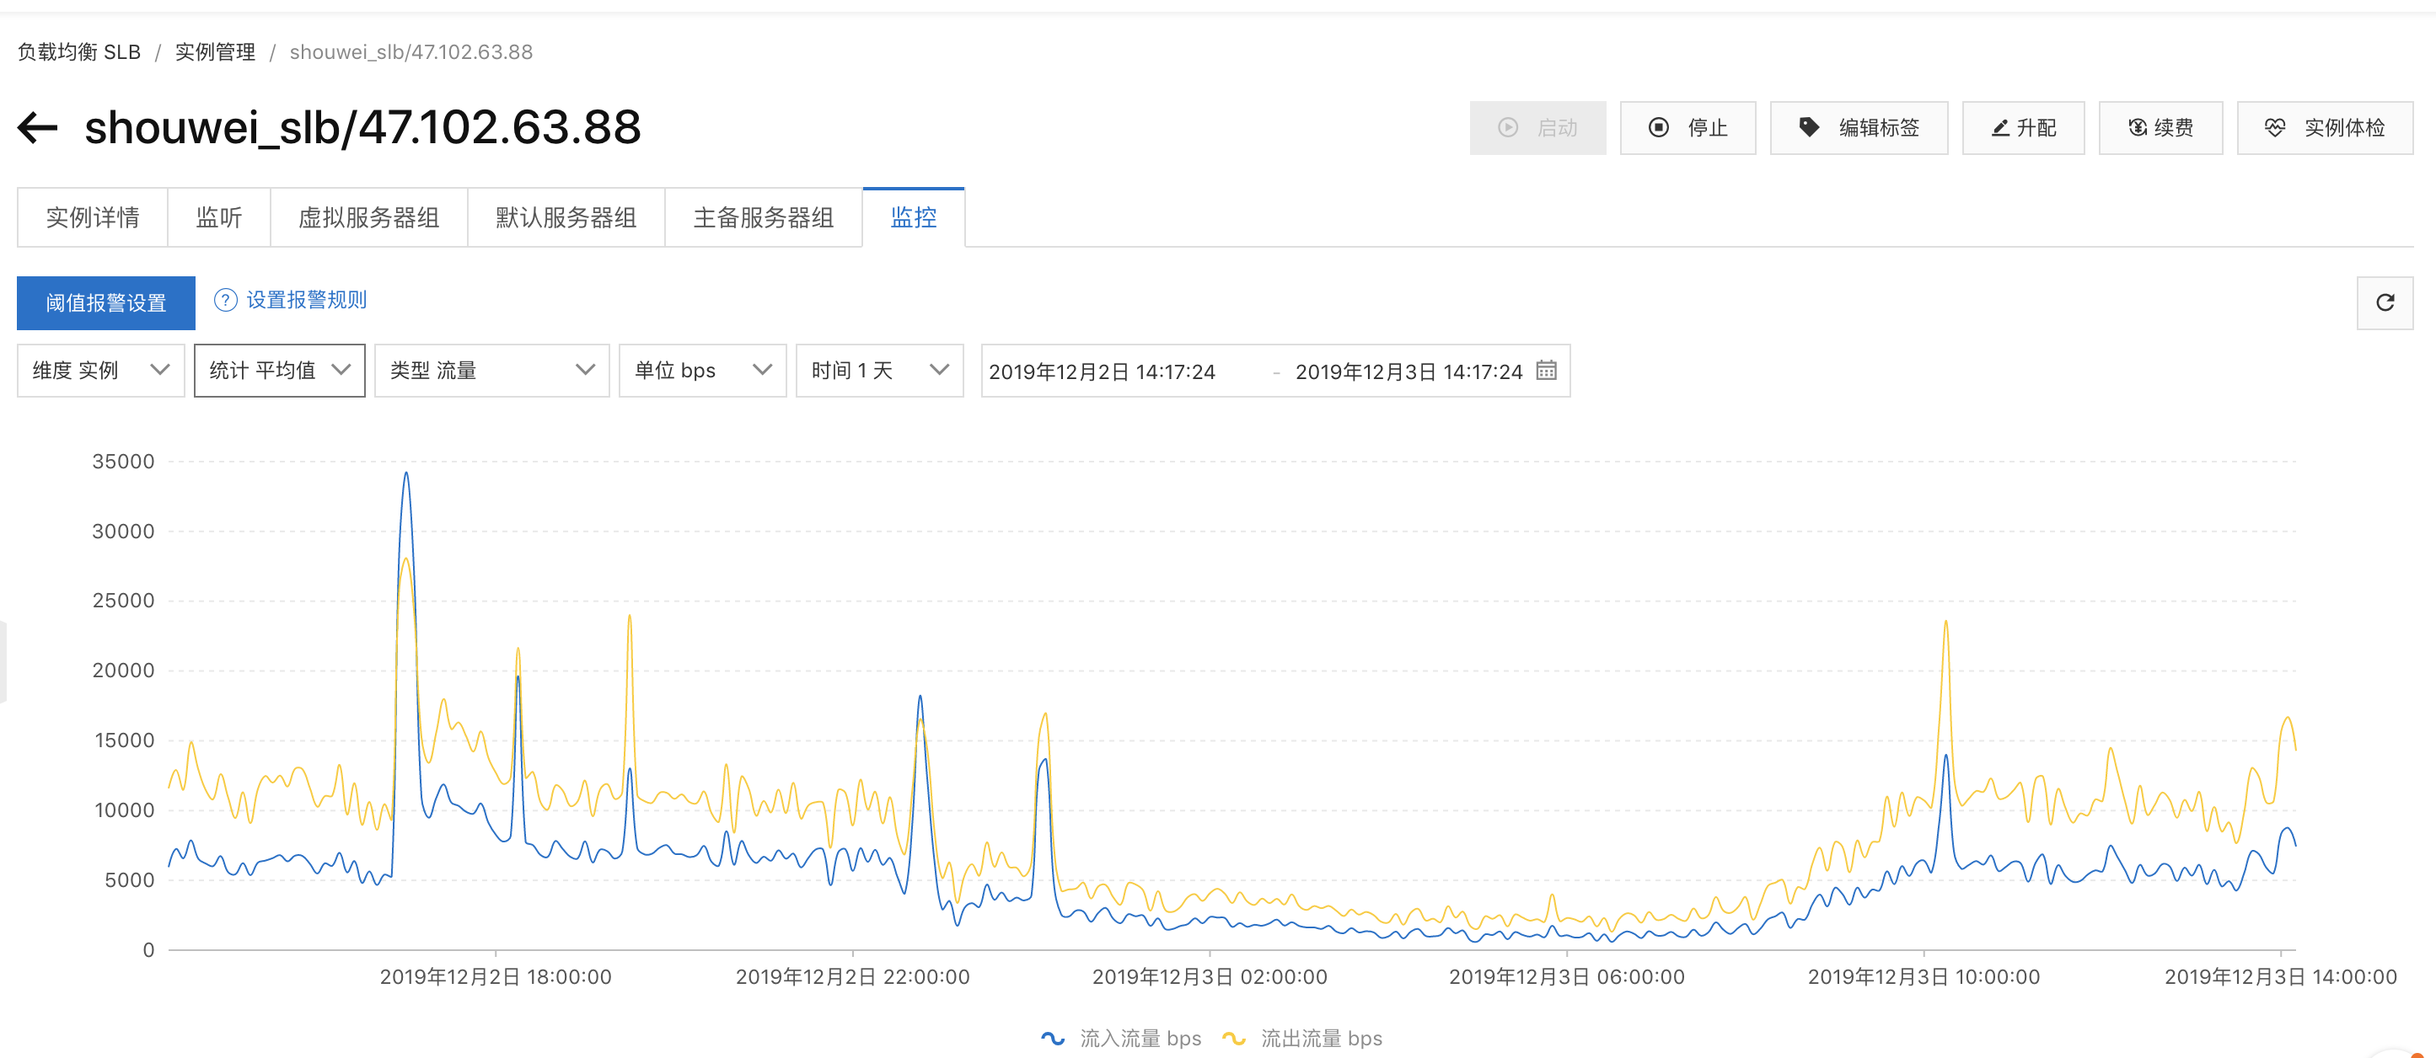Screen dimensions: 2436x1058
Task: Open the 单位 bps dropdown
Action: click(x=701, y=371)
